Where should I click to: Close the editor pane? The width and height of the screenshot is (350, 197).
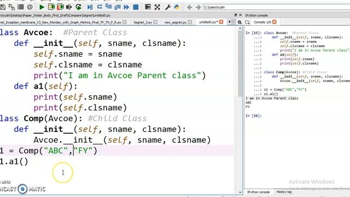(x=240, y=15)
